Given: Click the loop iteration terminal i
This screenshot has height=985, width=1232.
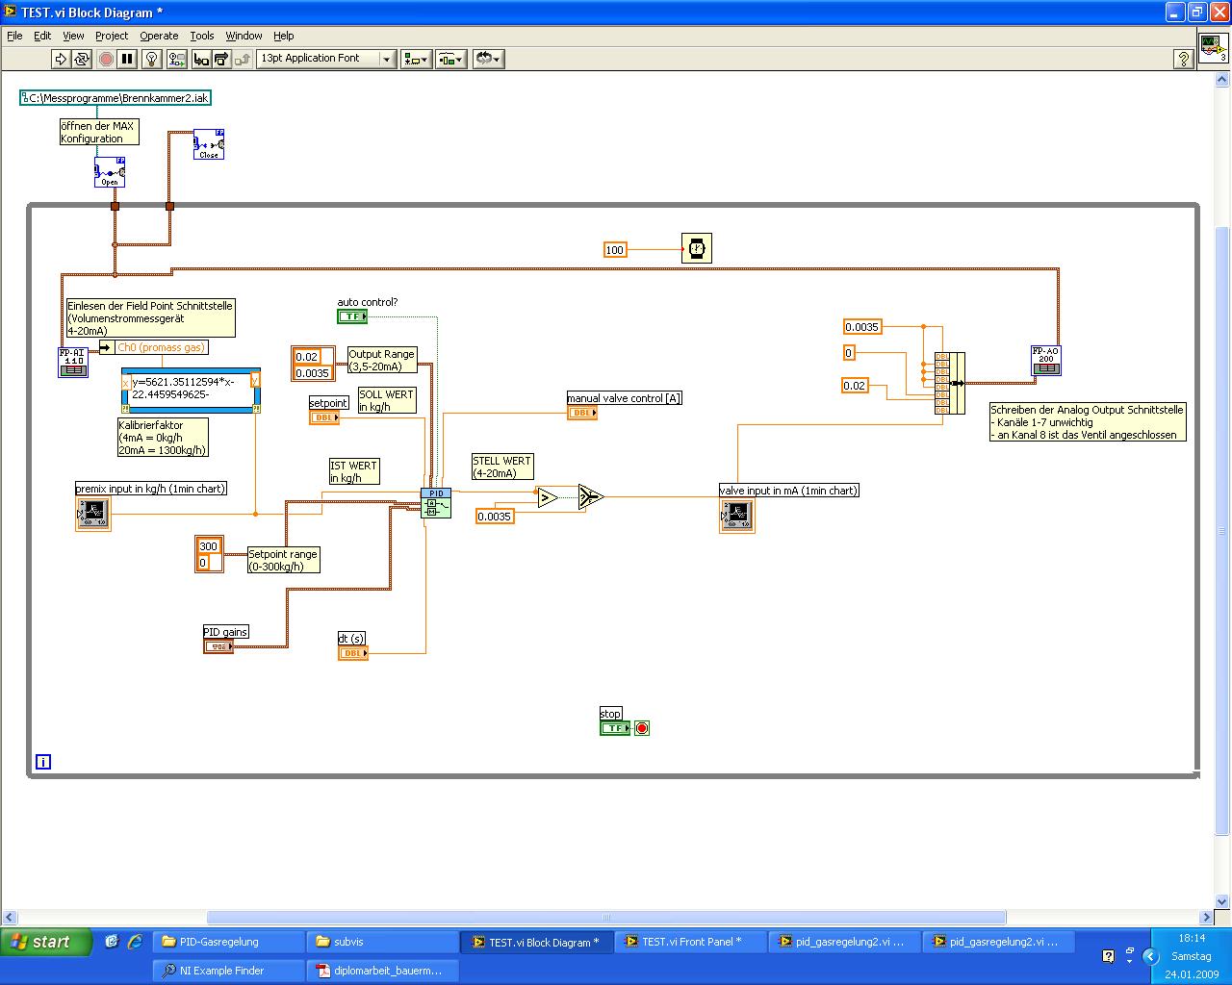Looking at the screenshot, I should (42, 762).
